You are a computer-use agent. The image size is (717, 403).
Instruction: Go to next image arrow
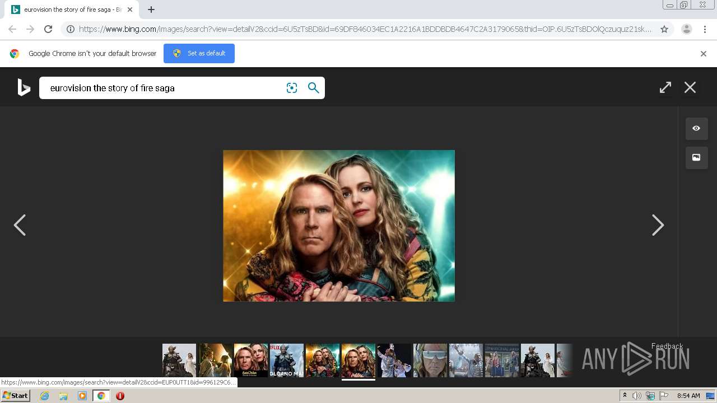pyautogui.click(x=658, y=225)
